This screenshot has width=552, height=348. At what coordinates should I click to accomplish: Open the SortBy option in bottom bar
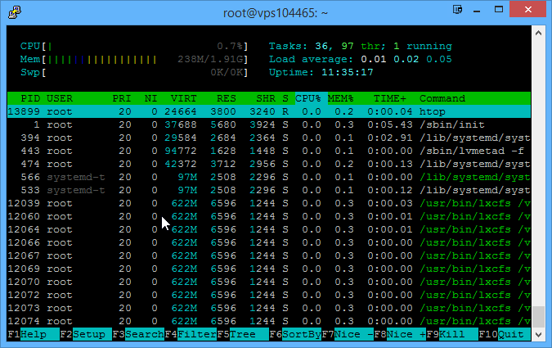coord(300,335)
